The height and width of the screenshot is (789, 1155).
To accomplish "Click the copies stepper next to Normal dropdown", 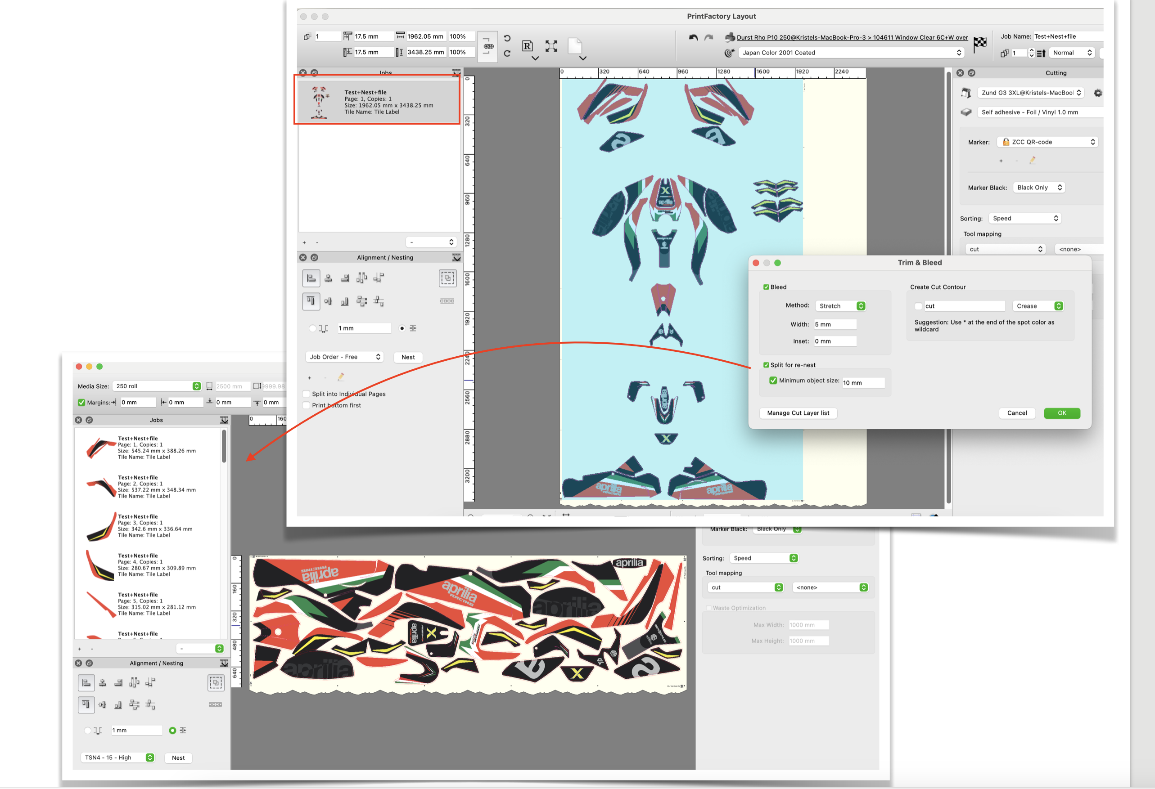I will click(x=1031, y=53).
